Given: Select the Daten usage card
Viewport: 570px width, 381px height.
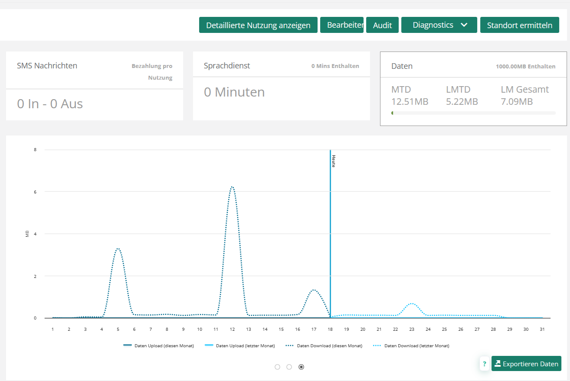Looking at the screenshot, I should tap(473, 89).
